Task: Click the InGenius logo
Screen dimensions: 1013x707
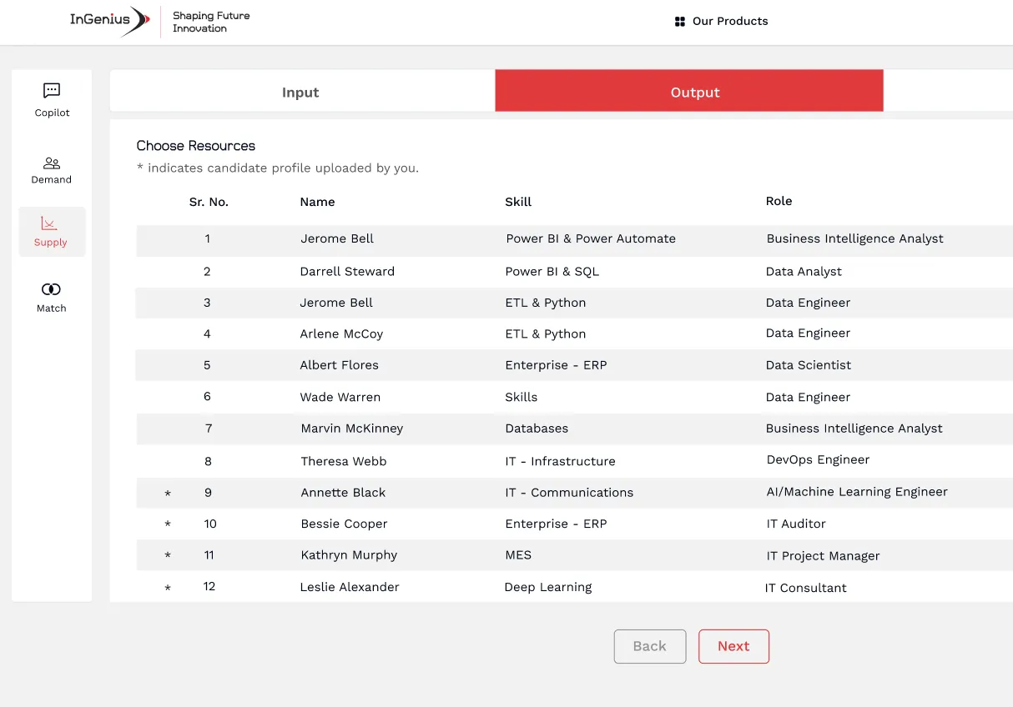Action: 110,21
